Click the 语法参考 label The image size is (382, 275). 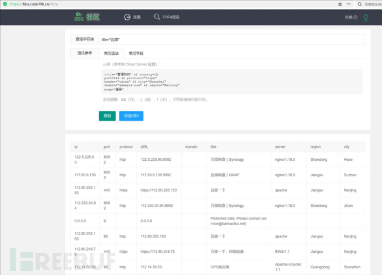tap(84, 53)
